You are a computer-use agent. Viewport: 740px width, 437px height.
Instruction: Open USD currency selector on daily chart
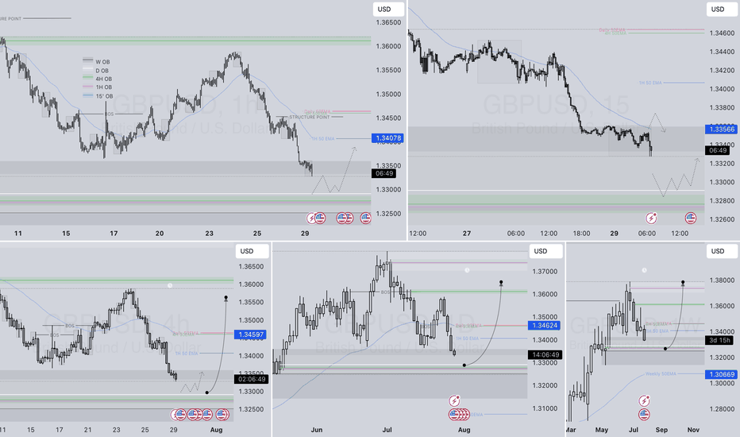click(x=546, y=251)
